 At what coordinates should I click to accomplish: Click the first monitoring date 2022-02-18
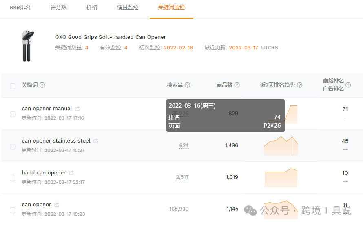[178, 48]
